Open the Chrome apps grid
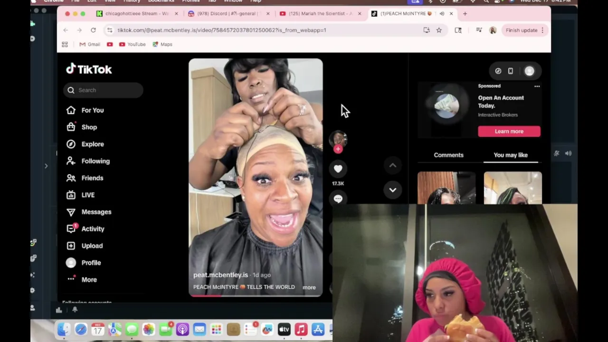Viewport: 608px width, 342px height. (65, 45)
